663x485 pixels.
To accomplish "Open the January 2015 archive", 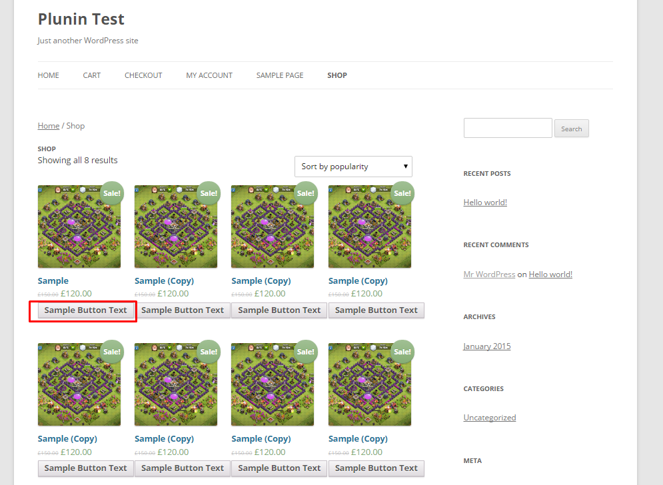I will [x=487, y=346].
